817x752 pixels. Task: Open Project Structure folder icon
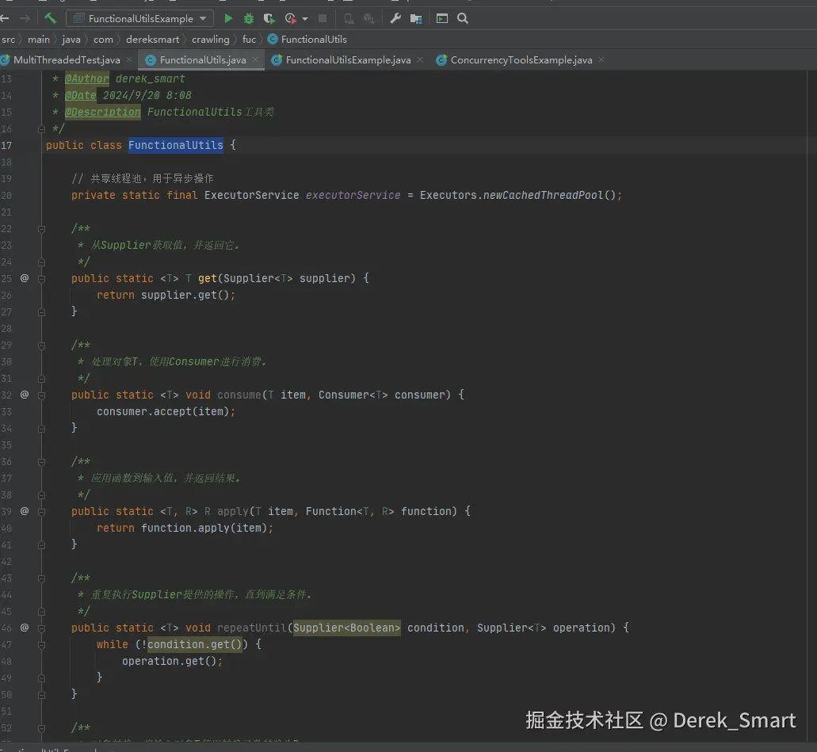[x=415, y=18]
